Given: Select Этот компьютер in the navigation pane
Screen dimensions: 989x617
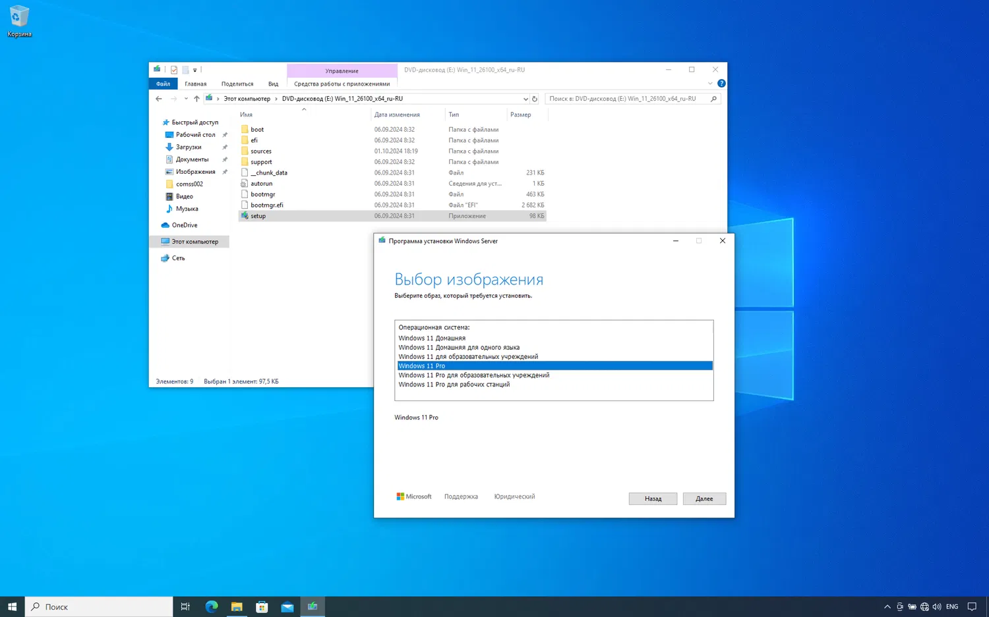Looking at the screenshot, I should pyautogui.click(x=195, y=242).
